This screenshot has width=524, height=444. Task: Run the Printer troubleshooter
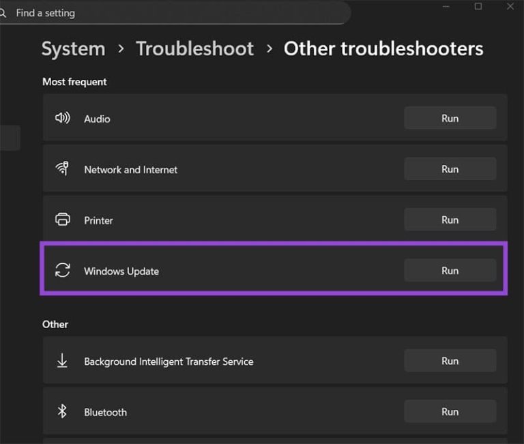click(450, 220)
